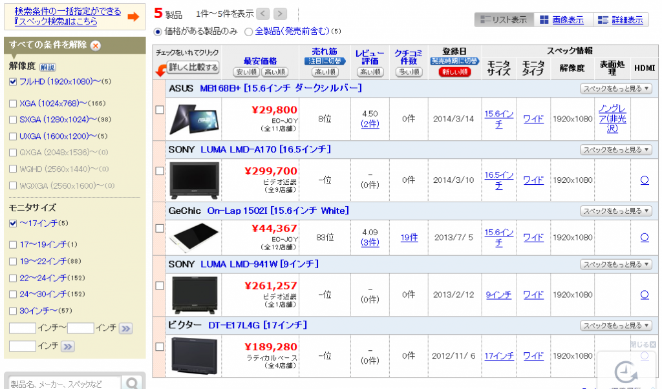
Task: Click the orange arrow beside スペック検索 link
Action: coord(133,17)
